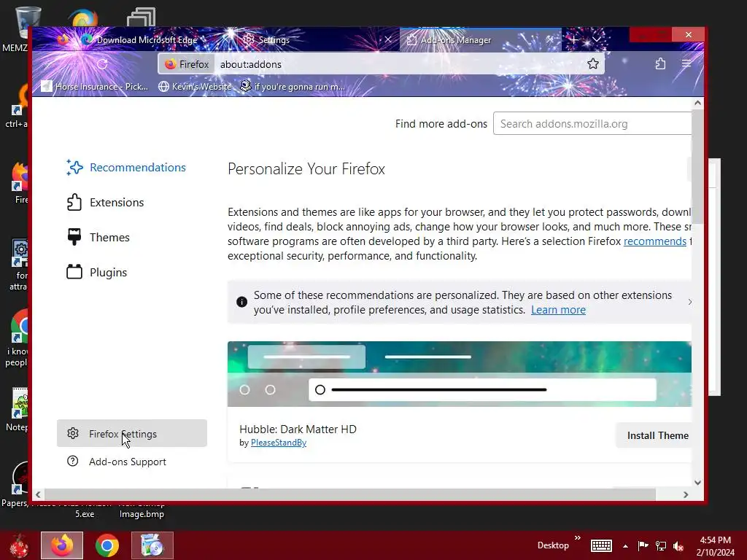Click the vertical scrollbar down arrow

[x=697, y=483]
